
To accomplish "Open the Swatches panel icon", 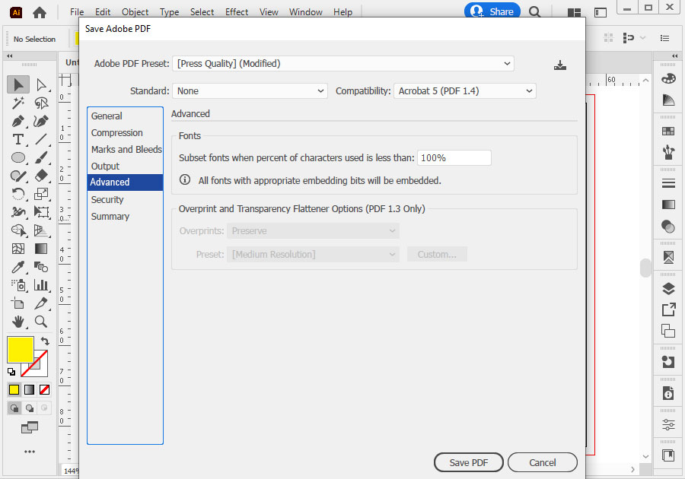I will tap(668, 131).
